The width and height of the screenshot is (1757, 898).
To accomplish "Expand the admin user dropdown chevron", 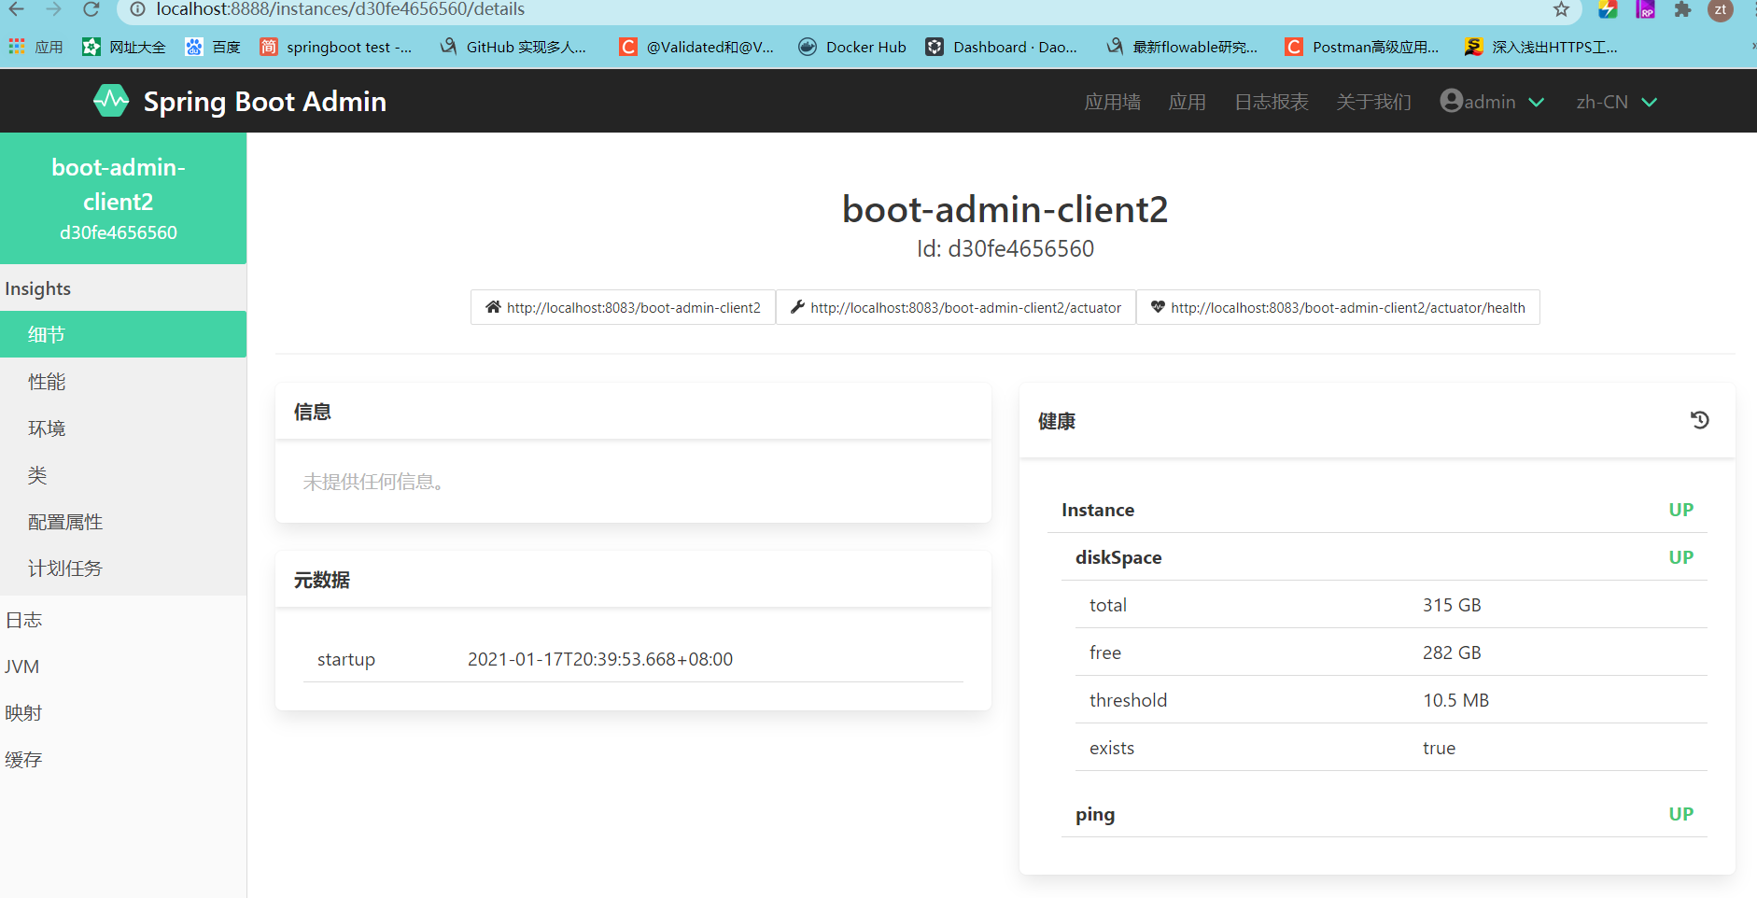I will tap(1536, 102).
